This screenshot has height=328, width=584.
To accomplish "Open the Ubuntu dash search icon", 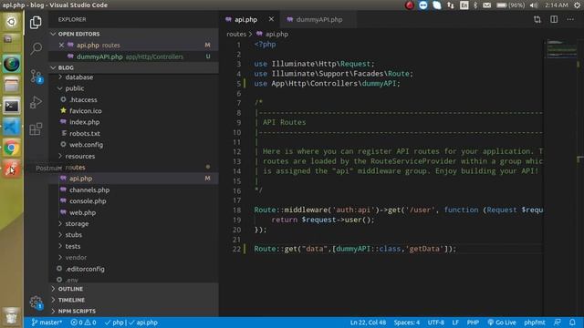I will [11, 22].
